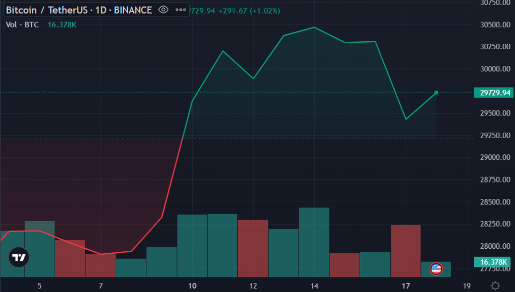Image resolution: width=515 pixels, height=292 pixels.
Task: Open the interval selector by clicking 1D
Action: (100, 10)
